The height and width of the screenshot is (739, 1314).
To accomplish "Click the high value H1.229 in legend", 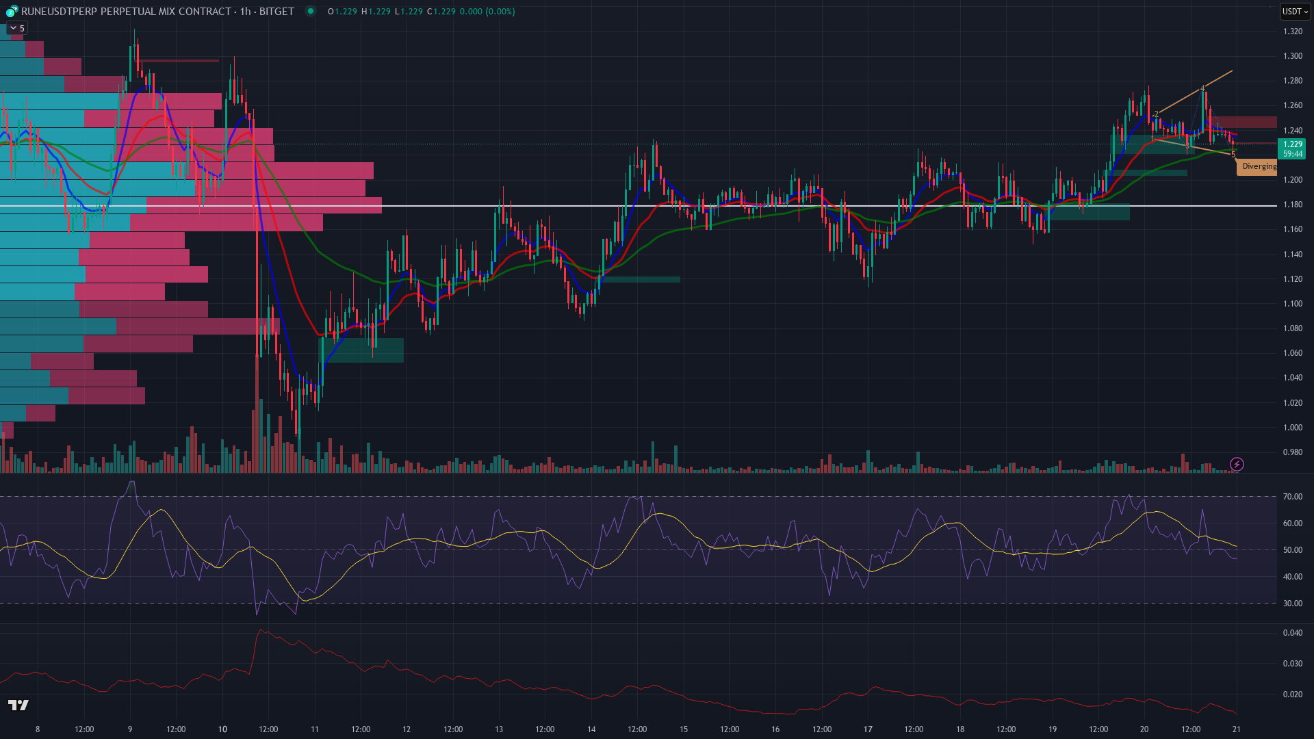I will pos(375,11).
